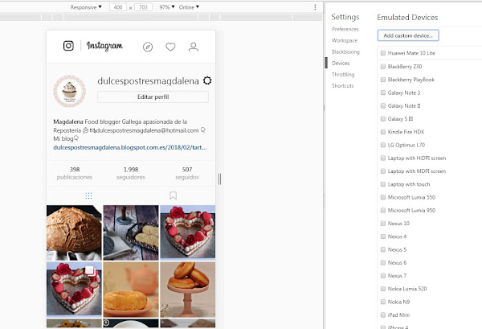Check the iPad Mini device
Image resolution: width=482 pixels, height=329 pixels.
pyautogui.click(x=383, y=315)
